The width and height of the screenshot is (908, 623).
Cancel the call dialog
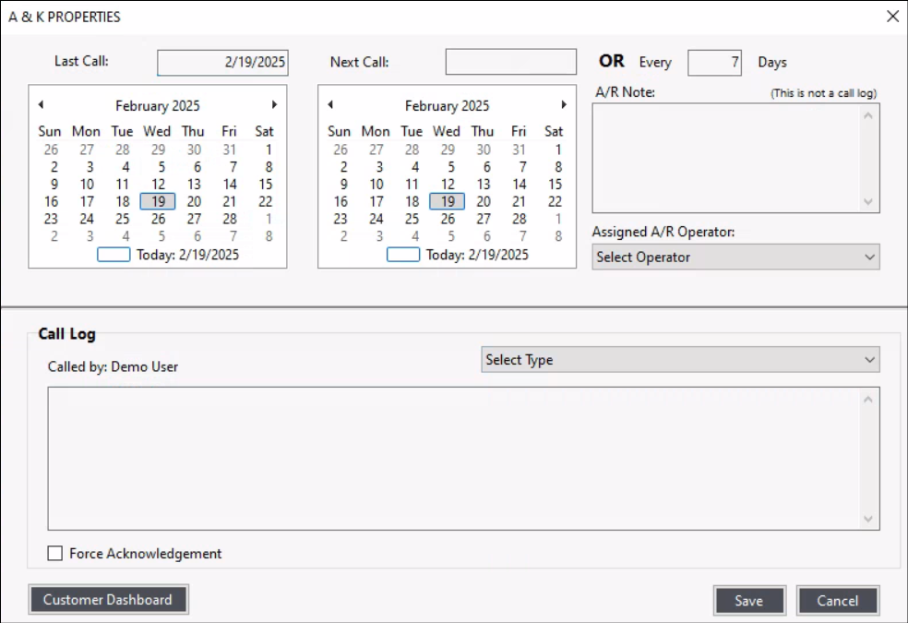[x=837, y=601]
